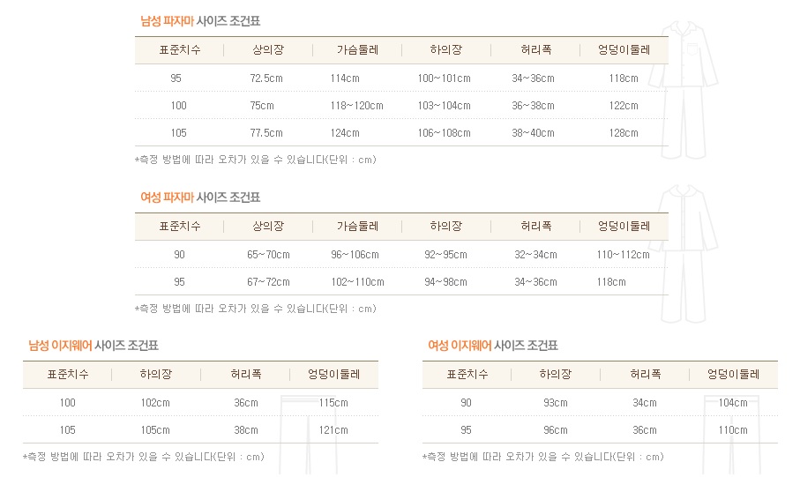This screenshot has height=477, width=800.
Task: Click the 남성 이지웨어 사이즈 조견표 heading
Action: (x=93, y=346)
